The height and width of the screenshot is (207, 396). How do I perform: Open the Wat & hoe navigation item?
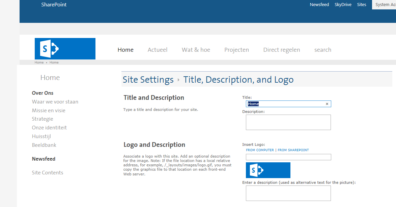pos(196,49)
